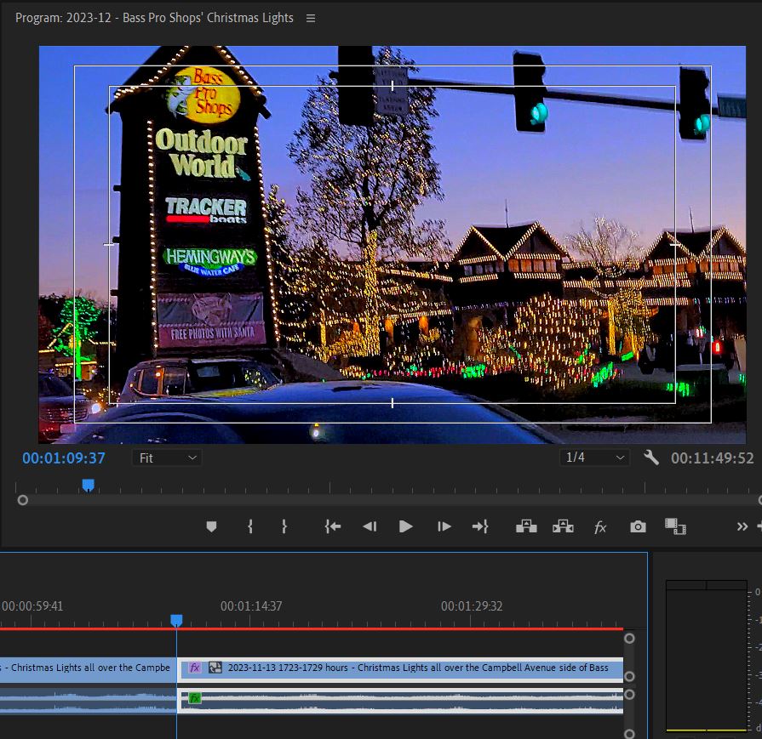The width and height of the screenshot is (762, 739).
Task: Click the top handle of the video track zoom scrollbar
Action: coord(629,639)
